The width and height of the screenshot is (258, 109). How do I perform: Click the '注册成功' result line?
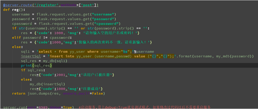click(x=66, y=89)
